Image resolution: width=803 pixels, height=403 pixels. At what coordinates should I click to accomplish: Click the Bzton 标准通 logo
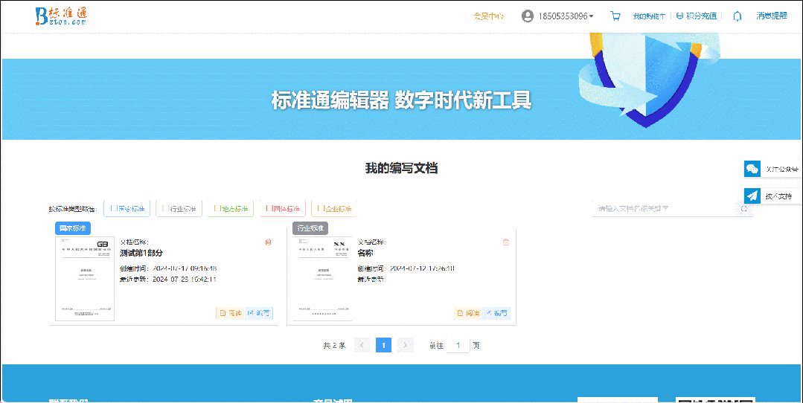(62, 16)
